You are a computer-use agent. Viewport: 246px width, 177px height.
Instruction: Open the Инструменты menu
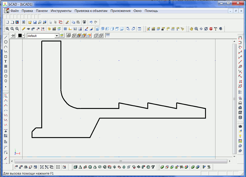pos(61,11)
